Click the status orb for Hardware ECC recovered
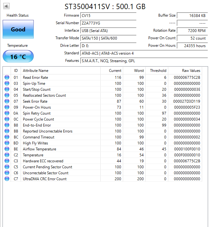Viewport: 209px width, 227px height. pyautogui.click(x=7, y=161)
